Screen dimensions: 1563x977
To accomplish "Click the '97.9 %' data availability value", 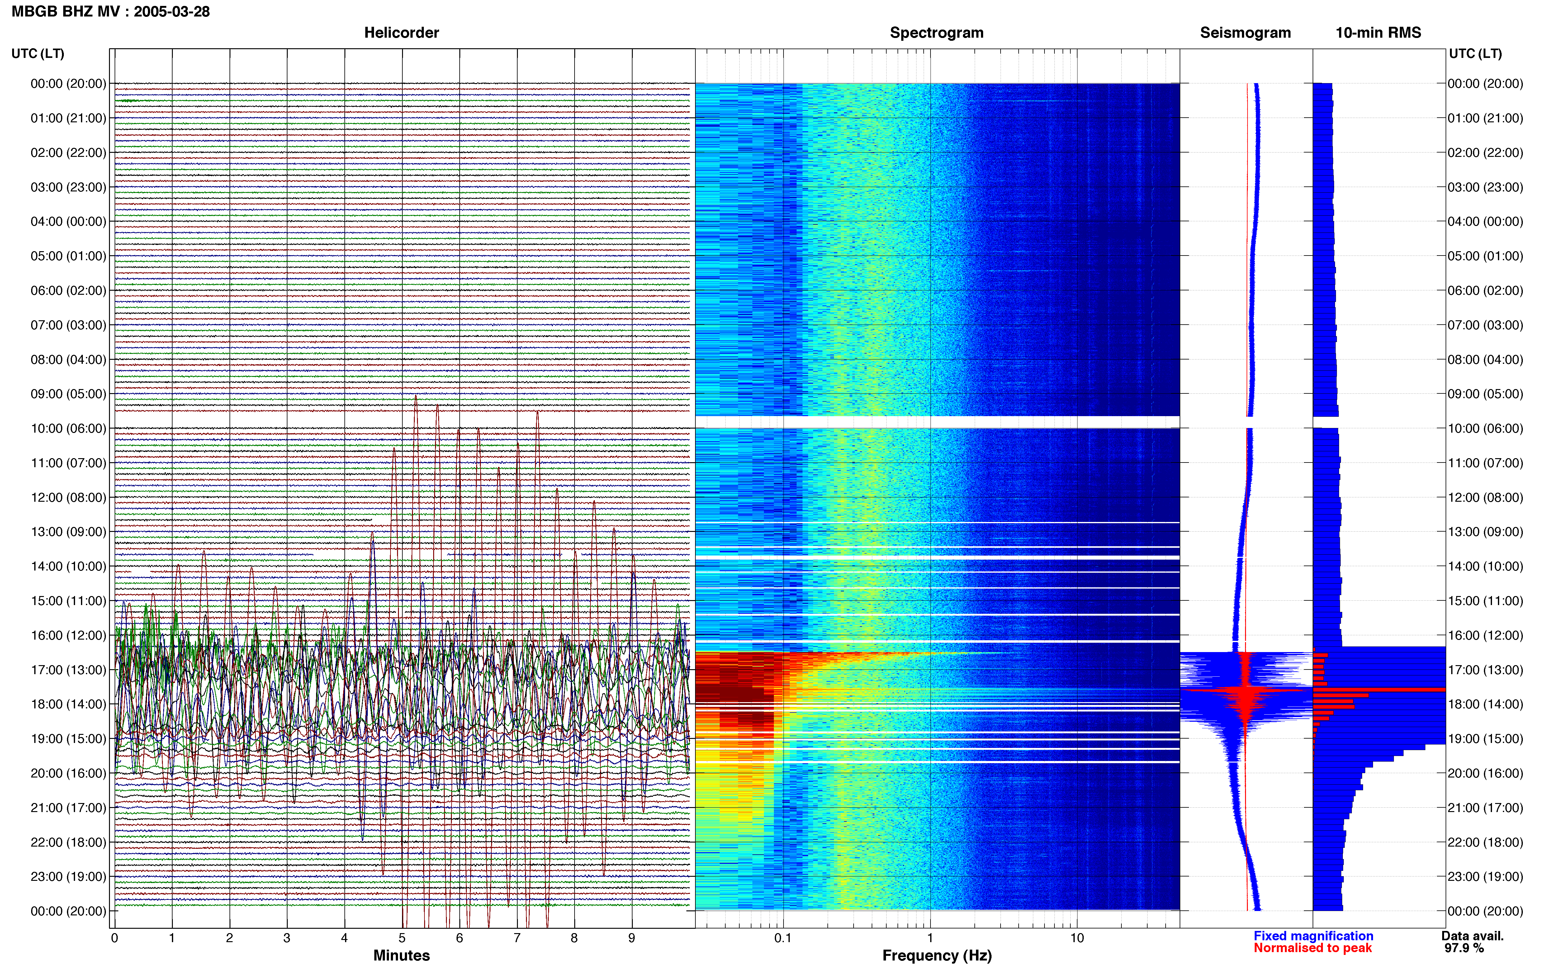I will pos(1464,949).
